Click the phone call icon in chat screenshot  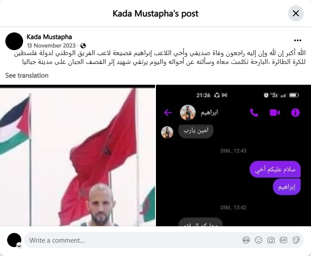pos(254,113)
